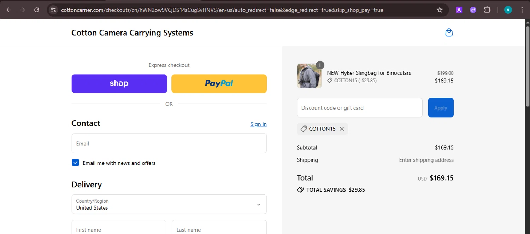Focus the Discount code or gift card field
This screenshot has height=234, width=530.
pyautogui.click(x=360, y=108)
